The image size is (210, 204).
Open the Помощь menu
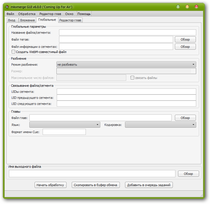click(84, 14)
